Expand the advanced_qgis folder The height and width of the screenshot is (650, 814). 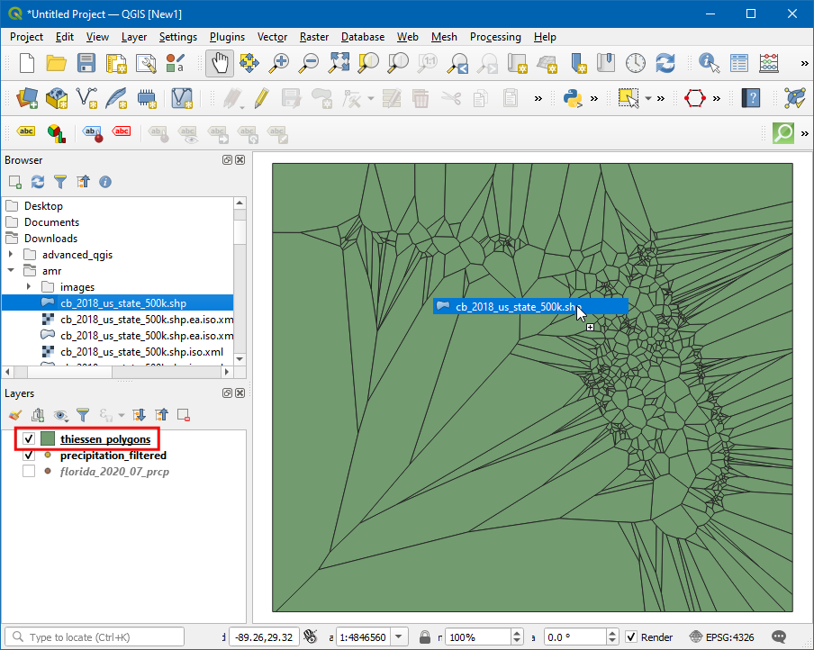pos(13,255)
